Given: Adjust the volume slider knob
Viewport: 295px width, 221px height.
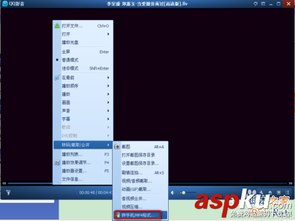Looking at the screenshot, I should pyautogui.click(x=183, y=193).
